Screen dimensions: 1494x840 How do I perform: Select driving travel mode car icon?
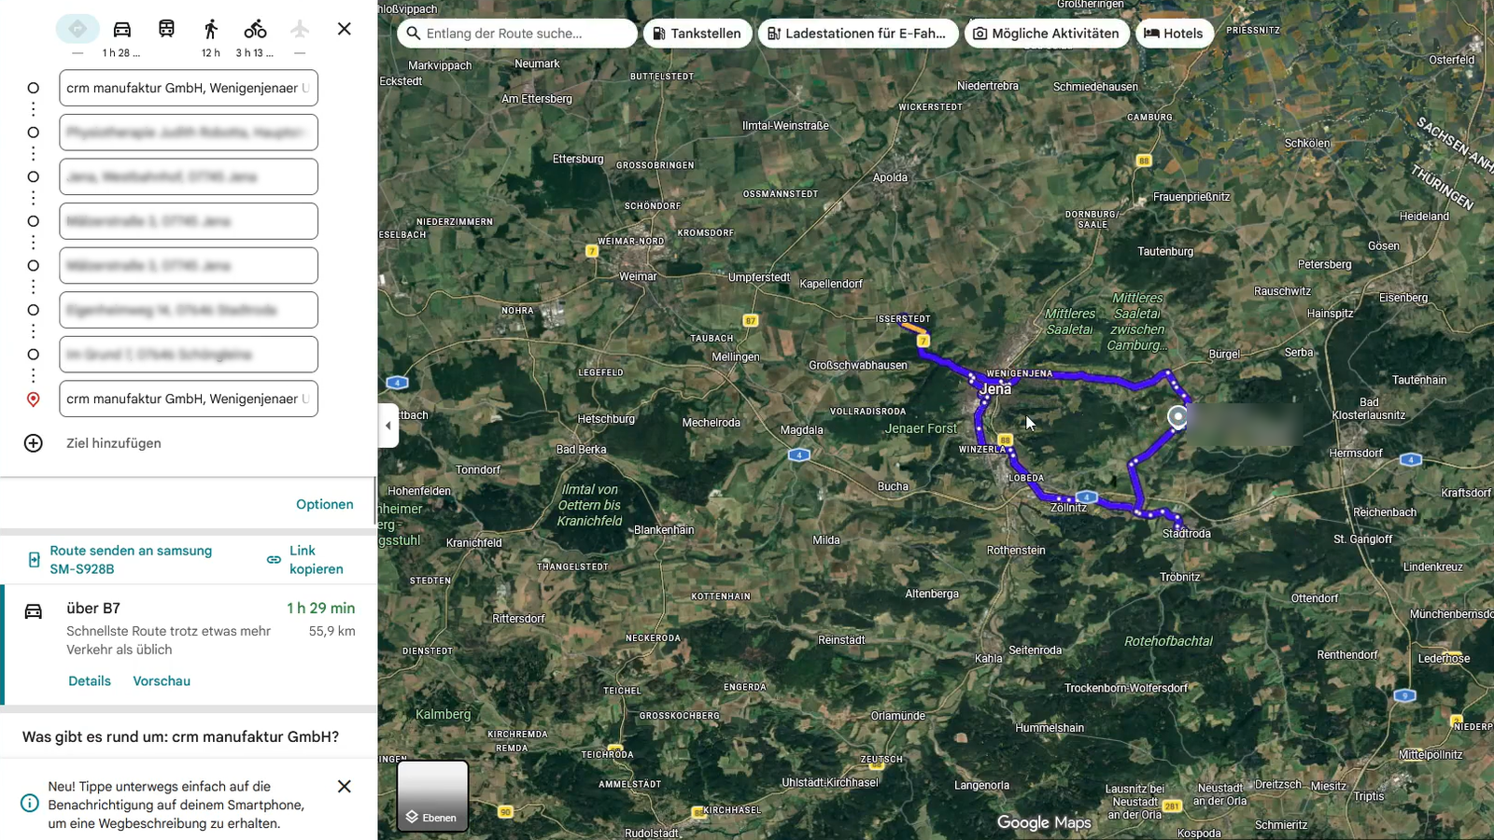[x=122, y=29]
